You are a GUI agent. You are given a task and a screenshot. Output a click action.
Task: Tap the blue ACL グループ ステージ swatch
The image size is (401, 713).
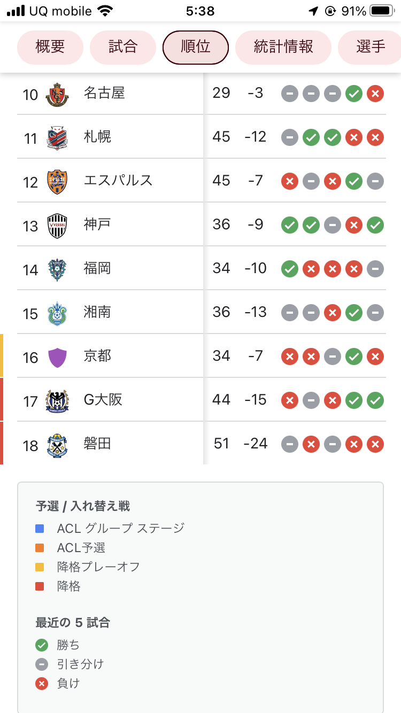40,529
